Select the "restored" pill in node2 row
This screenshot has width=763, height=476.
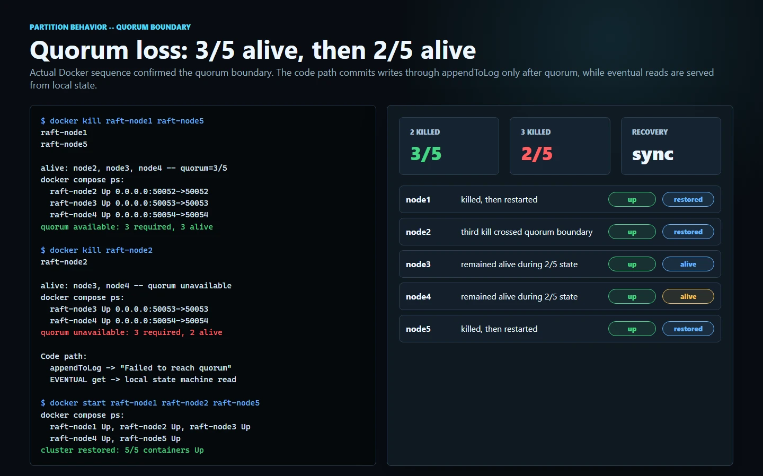[688, 232]
